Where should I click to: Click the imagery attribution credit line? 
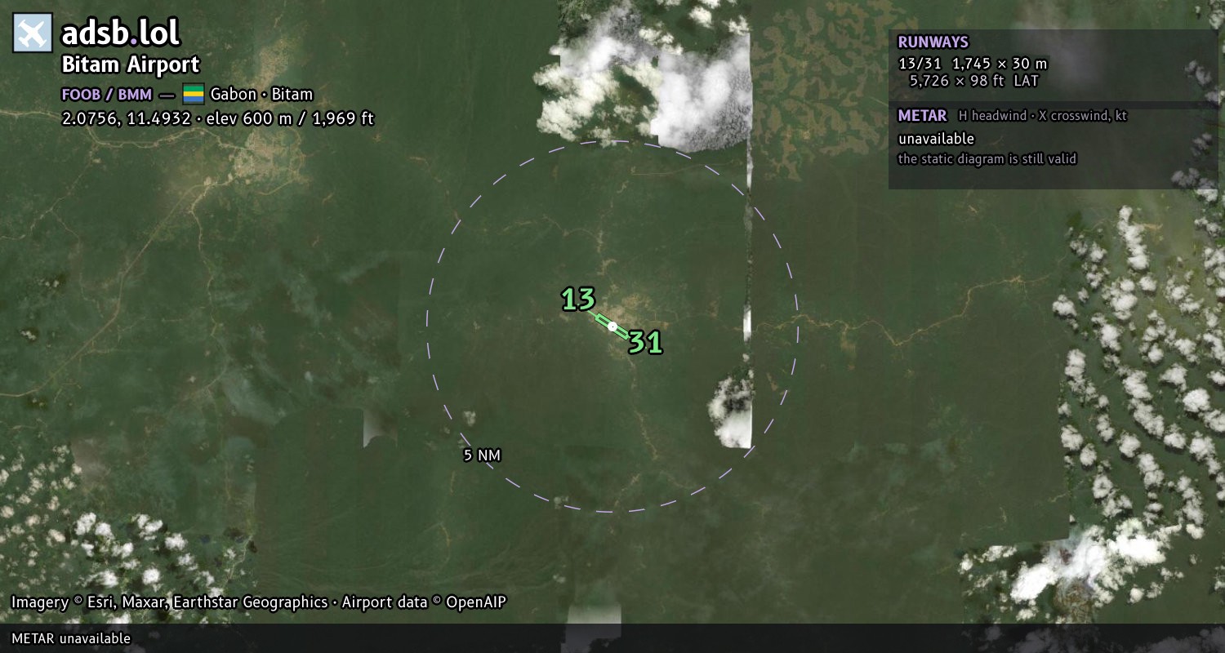click(x=259, y=602)
